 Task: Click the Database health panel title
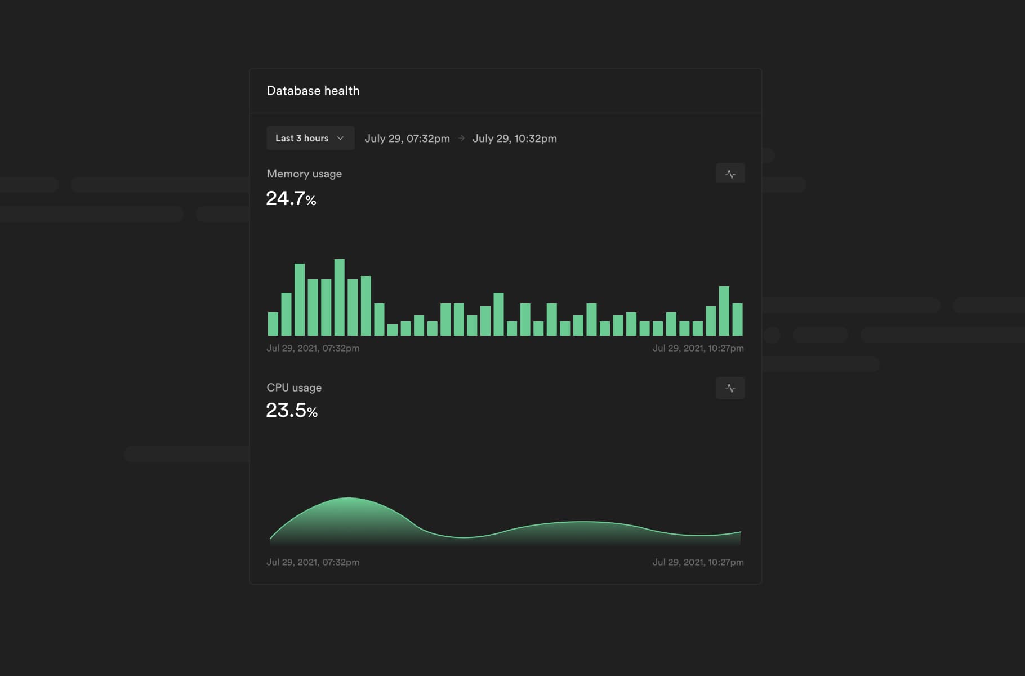pos(313,91)
